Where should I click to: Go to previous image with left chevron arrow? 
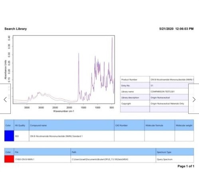pyautogui.click(x=5, y=99)
